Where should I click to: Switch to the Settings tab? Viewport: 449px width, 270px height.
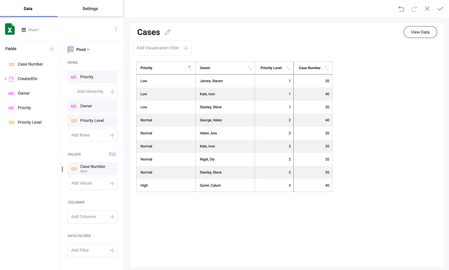(x=90, y=9)
